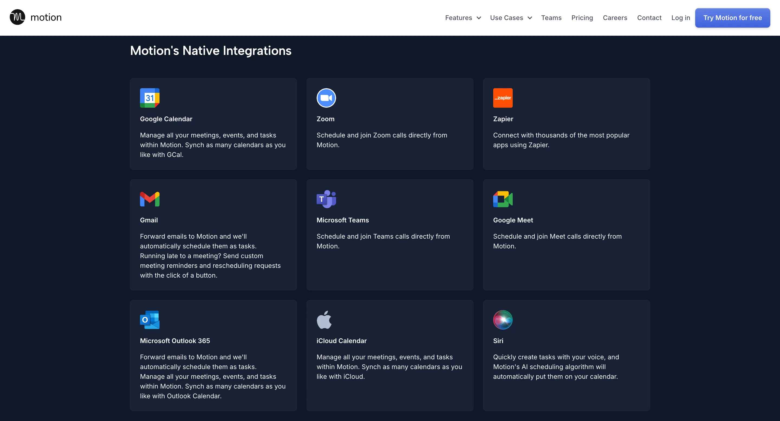Select the Google Meet card title
Screen dimensions: 780x421
coord(513,220)
